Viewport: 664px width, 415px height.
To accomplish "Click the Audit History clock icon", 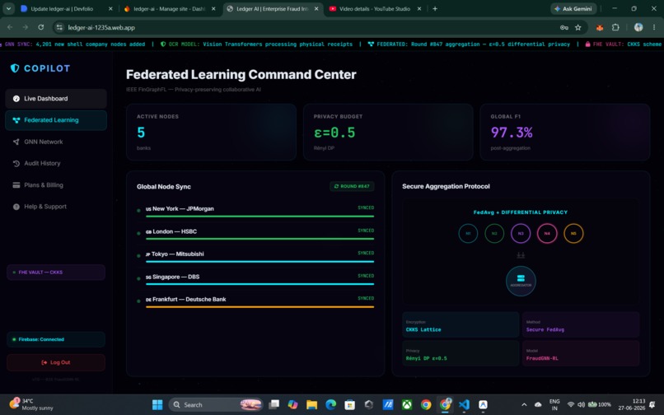I will pyautogui.click(x=16, y=164).
